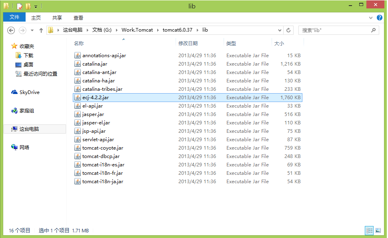This screenshot has height=238, width=388.
Task: Open the 文件 menu
Action: (14, 17)
